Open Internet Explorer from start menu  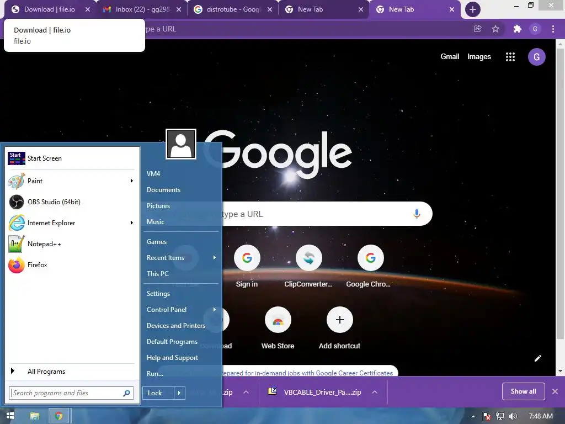[71, 223]
